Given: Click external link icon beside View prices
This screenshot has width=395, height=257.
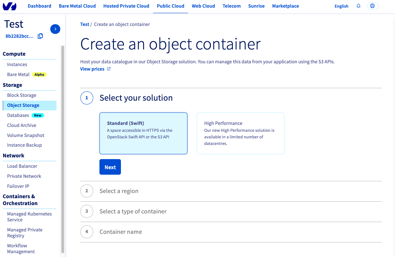Looking at the screenshot, I should 109,69.
